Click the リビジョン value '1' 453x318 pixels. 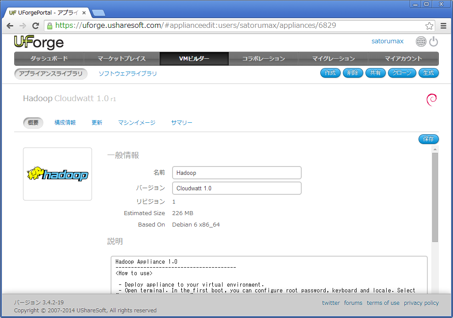[x=173, y=202]
